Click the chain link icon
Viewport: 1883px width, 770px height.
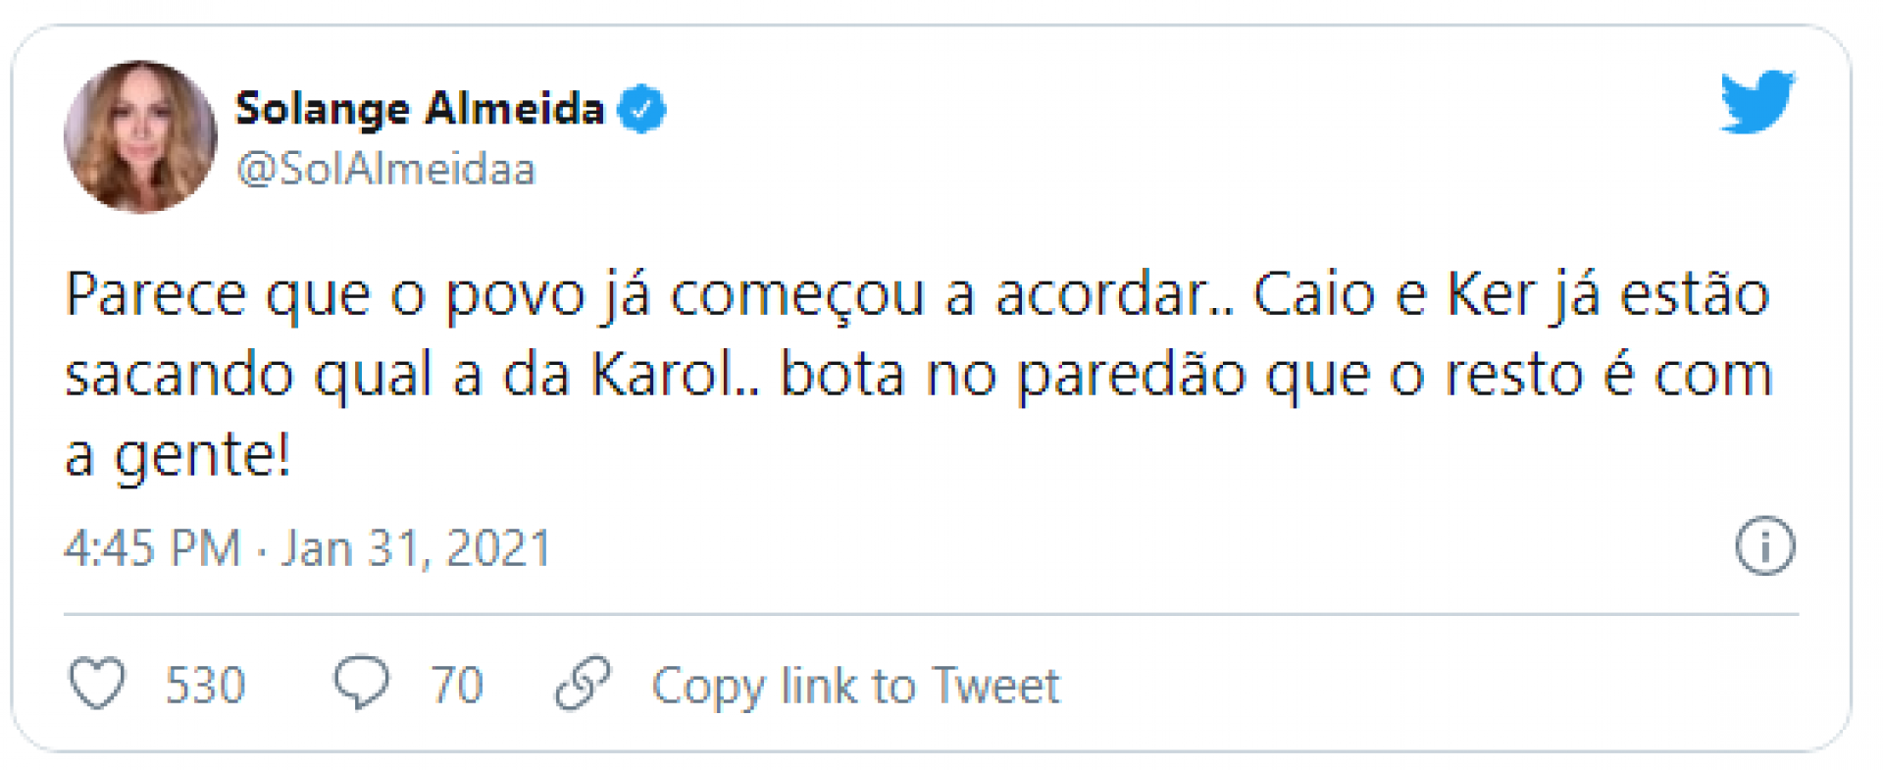[x=583, y=683]
